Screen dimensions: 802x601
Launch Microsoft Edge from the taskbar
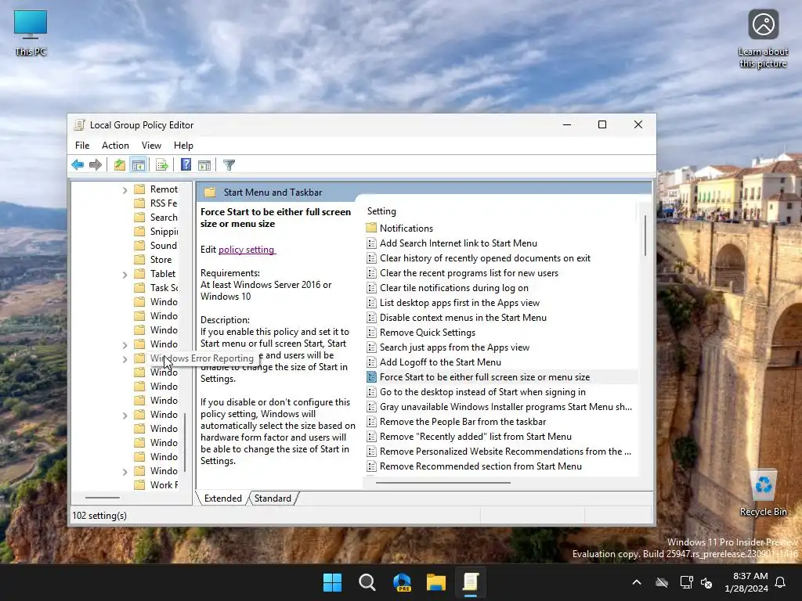click(402, 582)
